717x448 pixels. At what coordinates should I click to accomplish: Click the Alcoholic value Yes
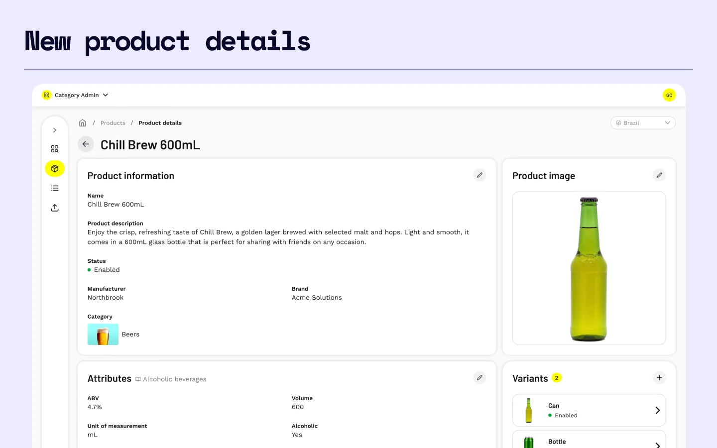pos(297,435)
